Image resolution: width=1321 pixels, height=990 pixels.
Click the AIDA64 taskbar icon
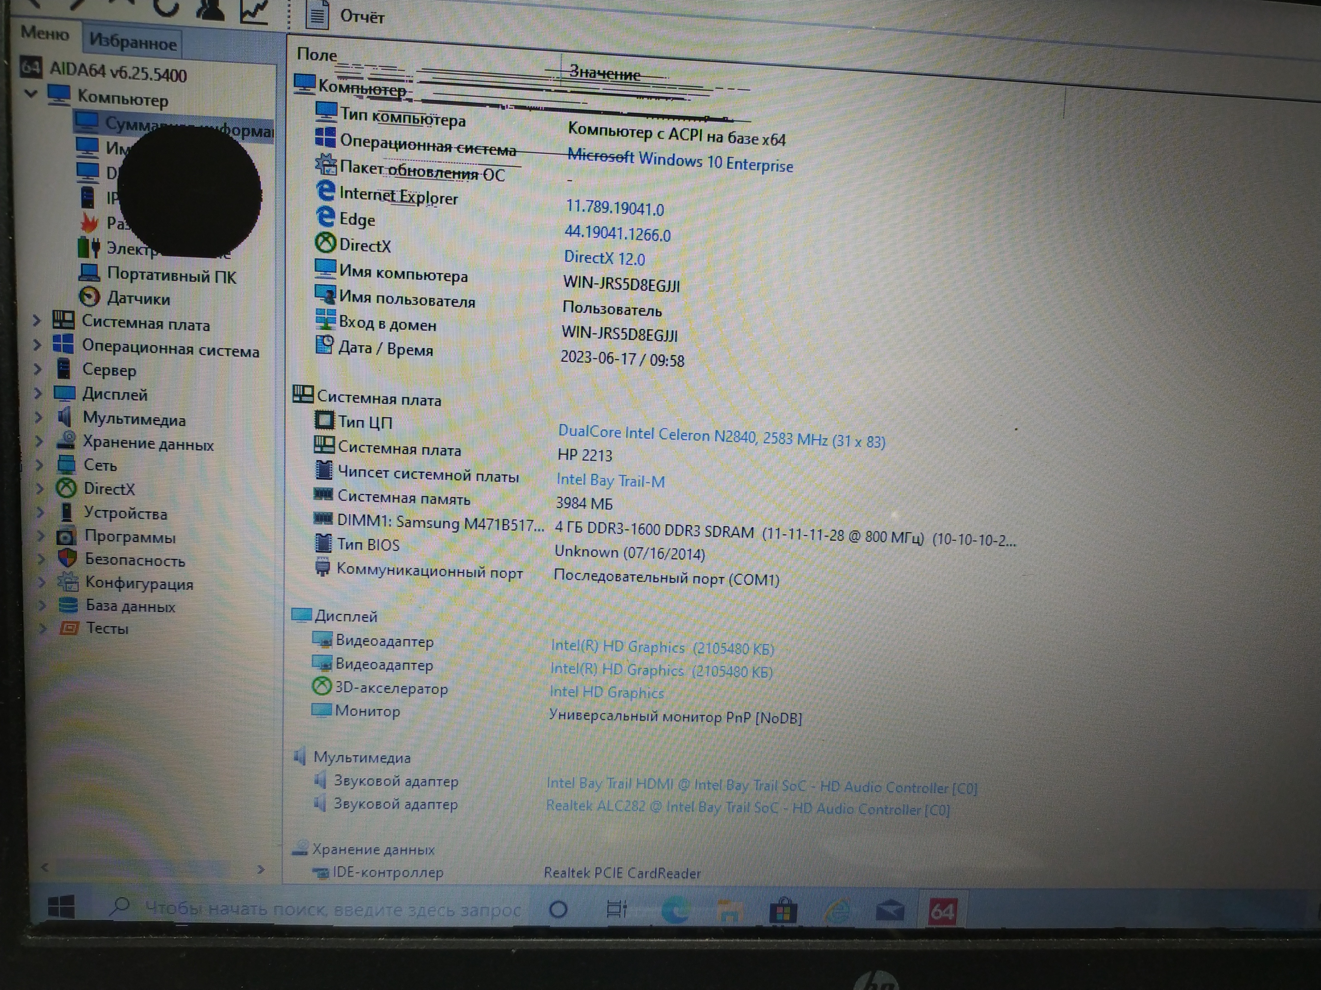(942, 912)
